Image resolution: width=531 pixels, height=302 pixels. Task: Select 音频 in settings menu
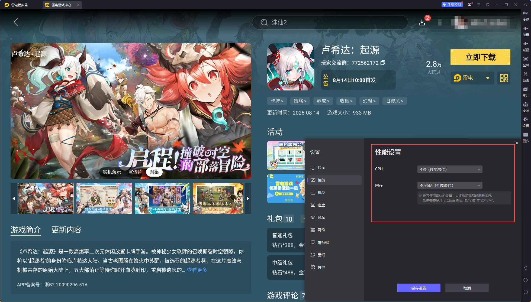click(334, 217)
